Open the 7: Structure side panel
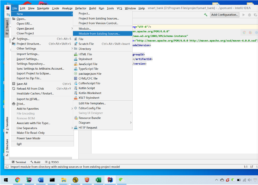258x185 pixels. coord(7,148)
